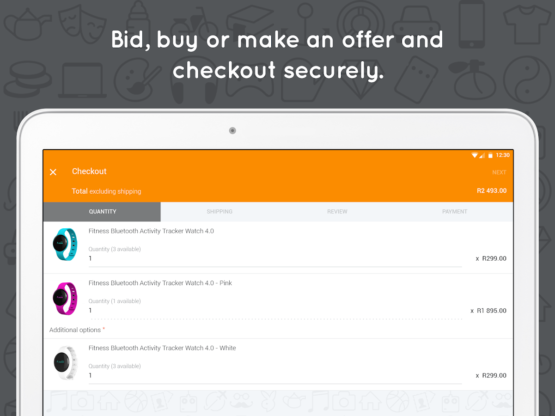Click the Wi-Fi status bar icon
Image resolution: width=555 pixels, height=416 pixels.
tap(475, 155)
